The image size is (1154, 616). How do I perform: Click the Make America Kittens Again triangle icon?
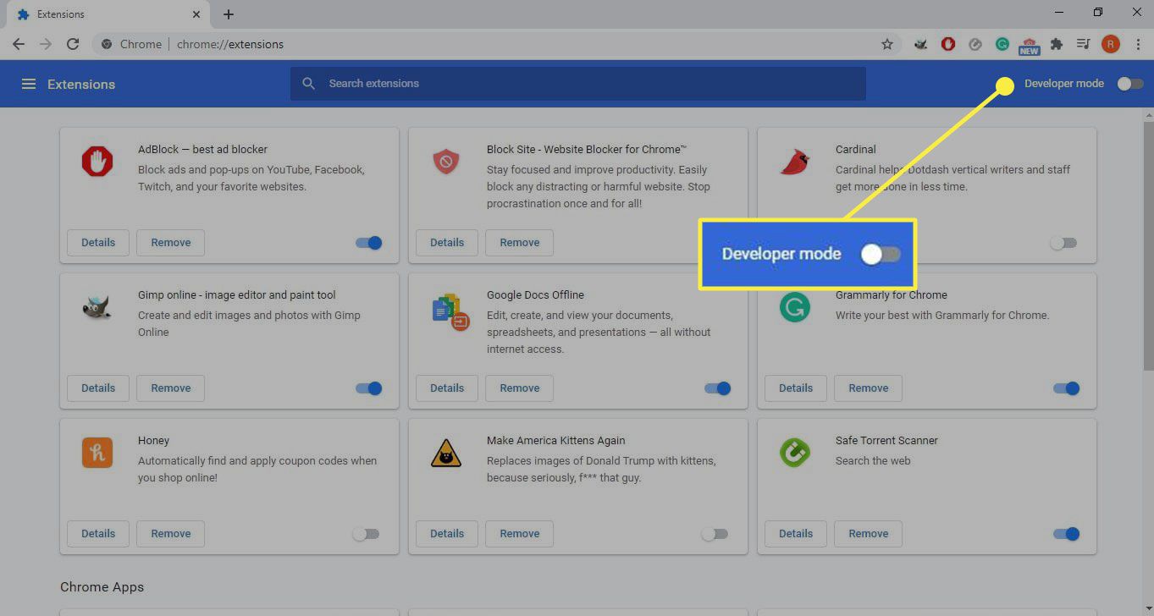click(x=446, y=454)
